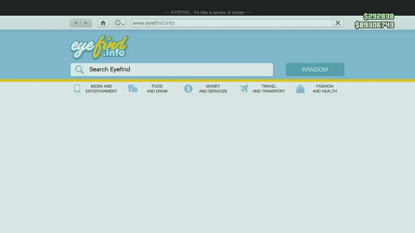415x233 pixels.
Task: Open Travel and Transport category
Action: click(269, 89)
